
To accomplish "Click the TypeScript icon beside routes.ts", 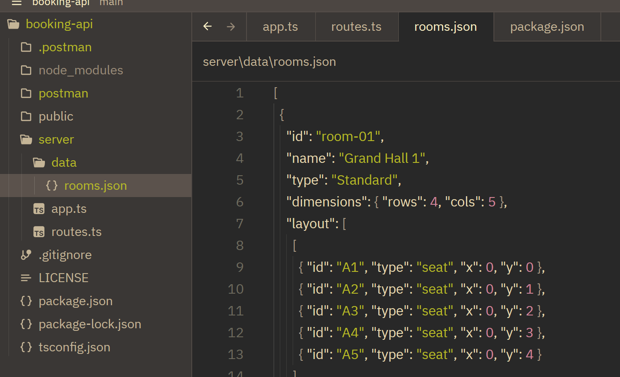I will pos(39,232).
